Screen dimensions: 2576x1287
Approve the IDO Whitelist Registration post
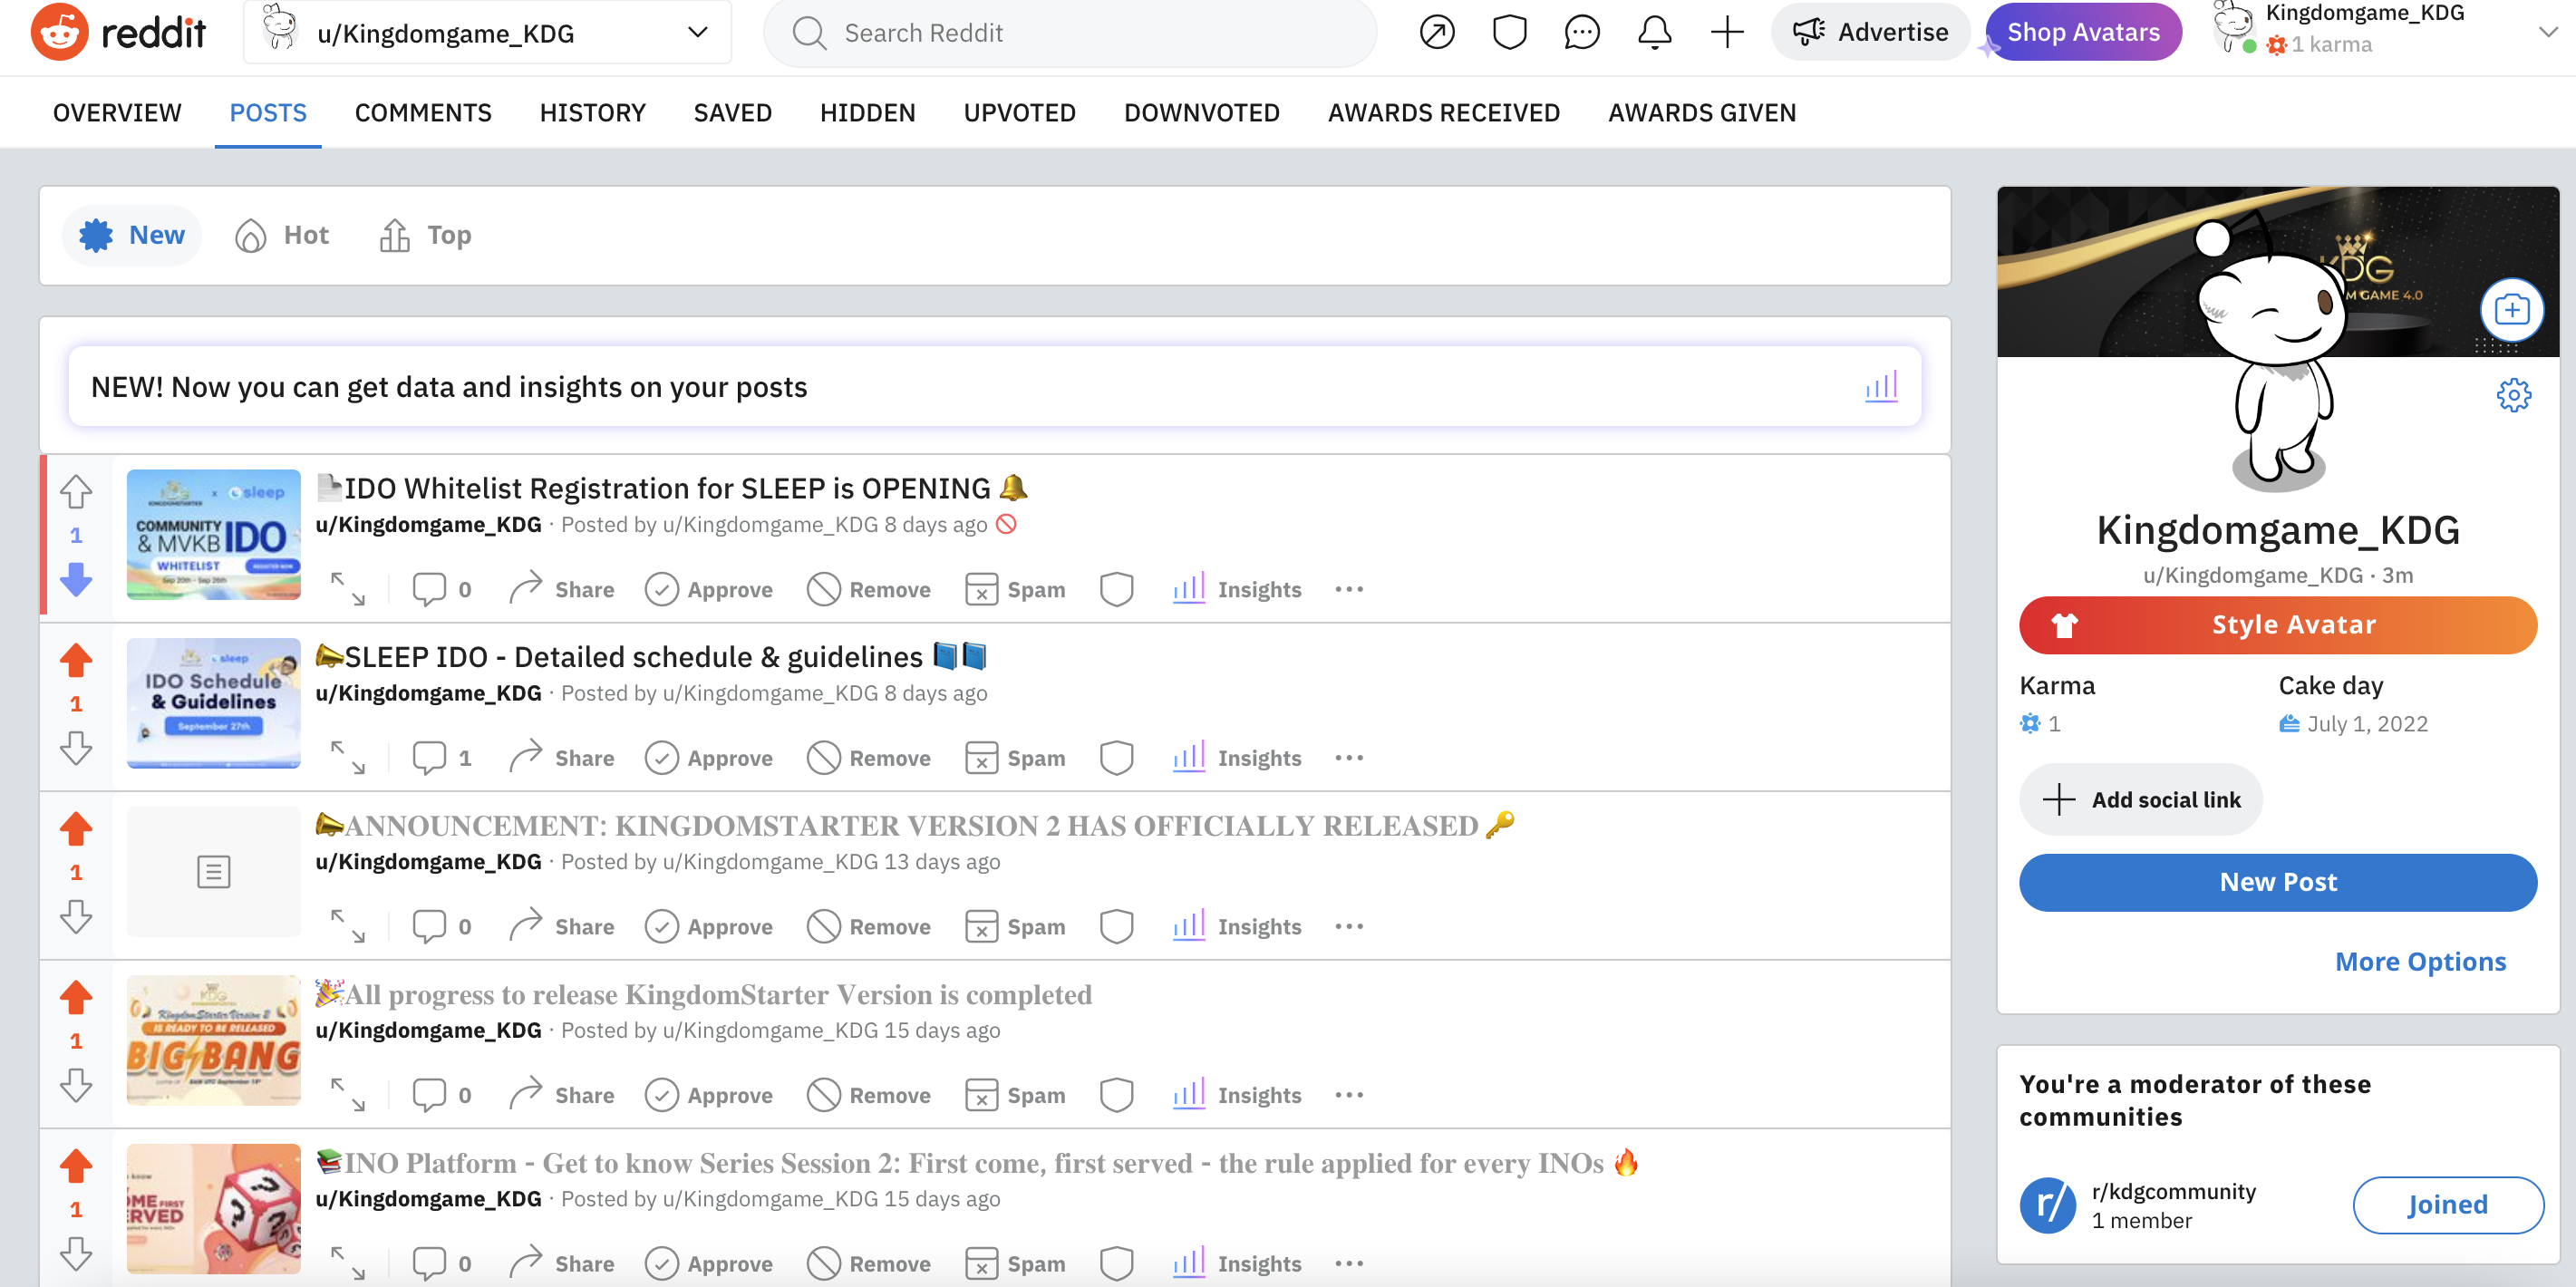(x=708, y=589)
